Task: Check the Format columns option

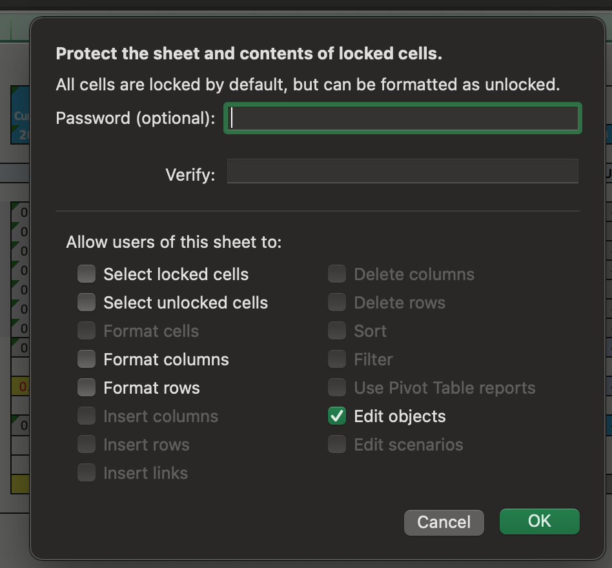Action: (86, 359)
